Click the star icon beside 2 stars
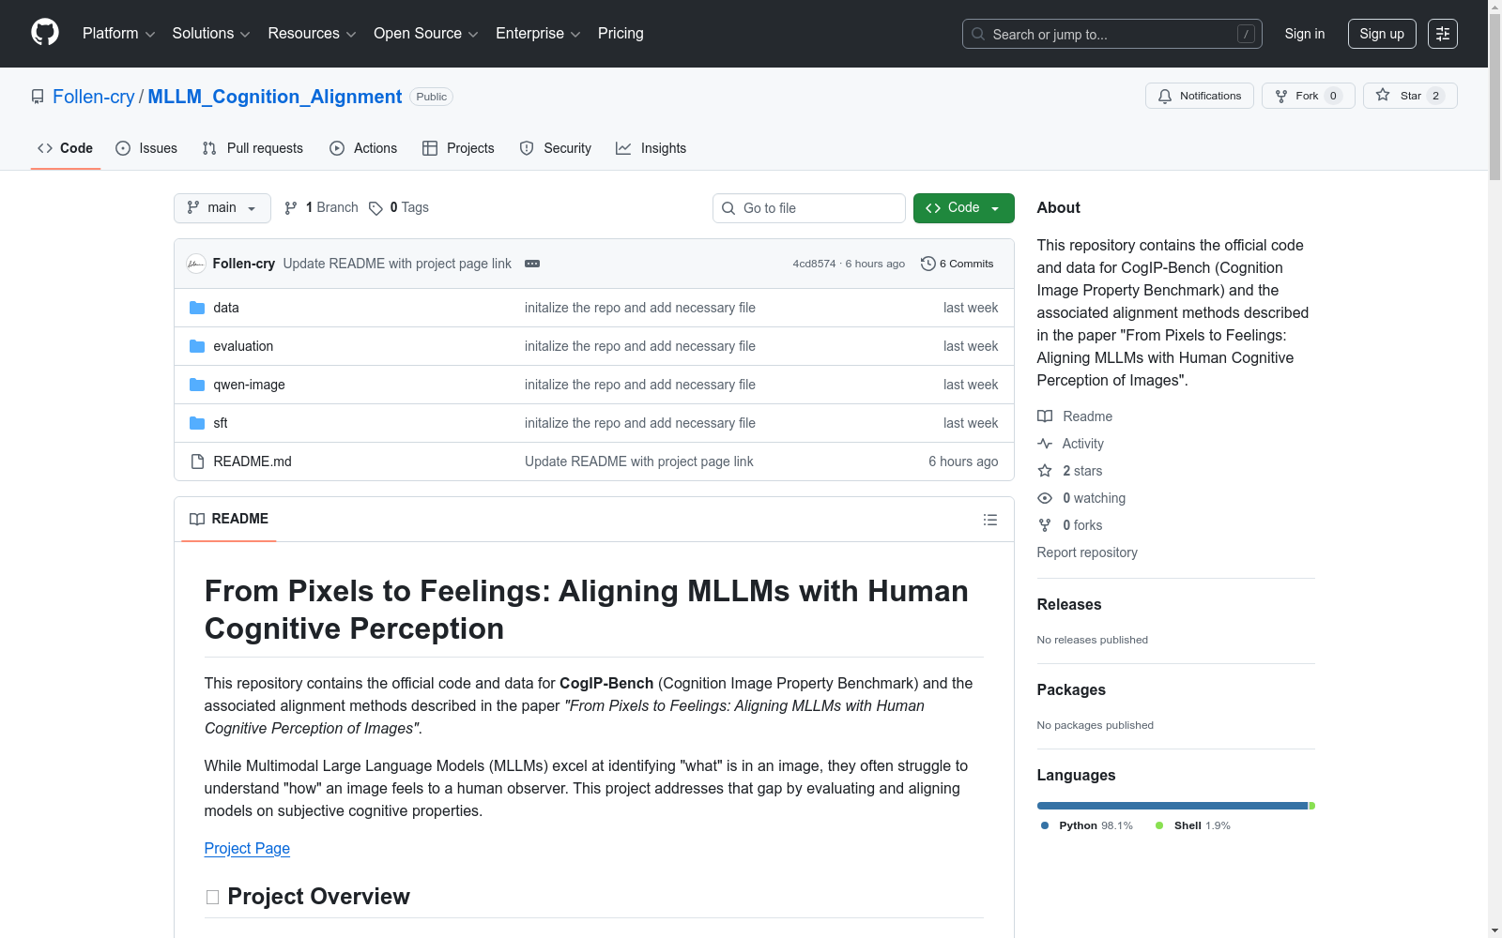 click(1045, 471)
